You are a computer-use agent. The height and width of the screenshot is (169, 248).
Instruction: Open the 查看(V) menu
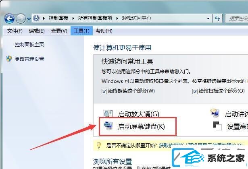tap(59, 31)
